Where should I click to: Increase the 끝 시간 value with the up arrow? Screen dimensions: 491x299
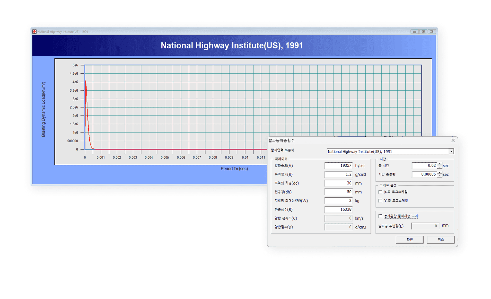(440, 164)
